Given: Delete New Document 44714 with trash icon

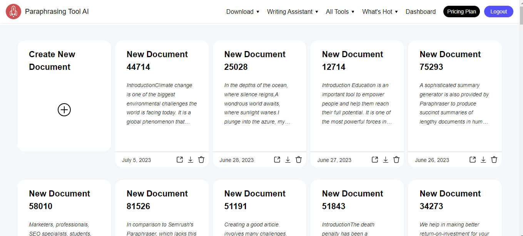Looking at the screenshot, I should point(201,160).
